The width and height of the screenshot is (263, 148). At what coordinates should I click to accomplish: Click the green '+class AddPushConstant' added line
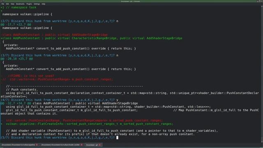click(92, 38)
